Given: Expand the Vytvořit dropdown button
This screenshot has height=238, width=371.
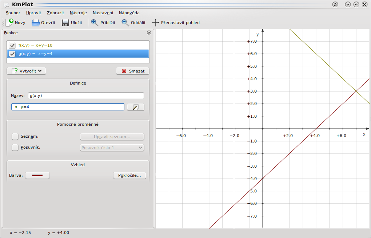Looking at the screenshot, I should pos(26,71).
